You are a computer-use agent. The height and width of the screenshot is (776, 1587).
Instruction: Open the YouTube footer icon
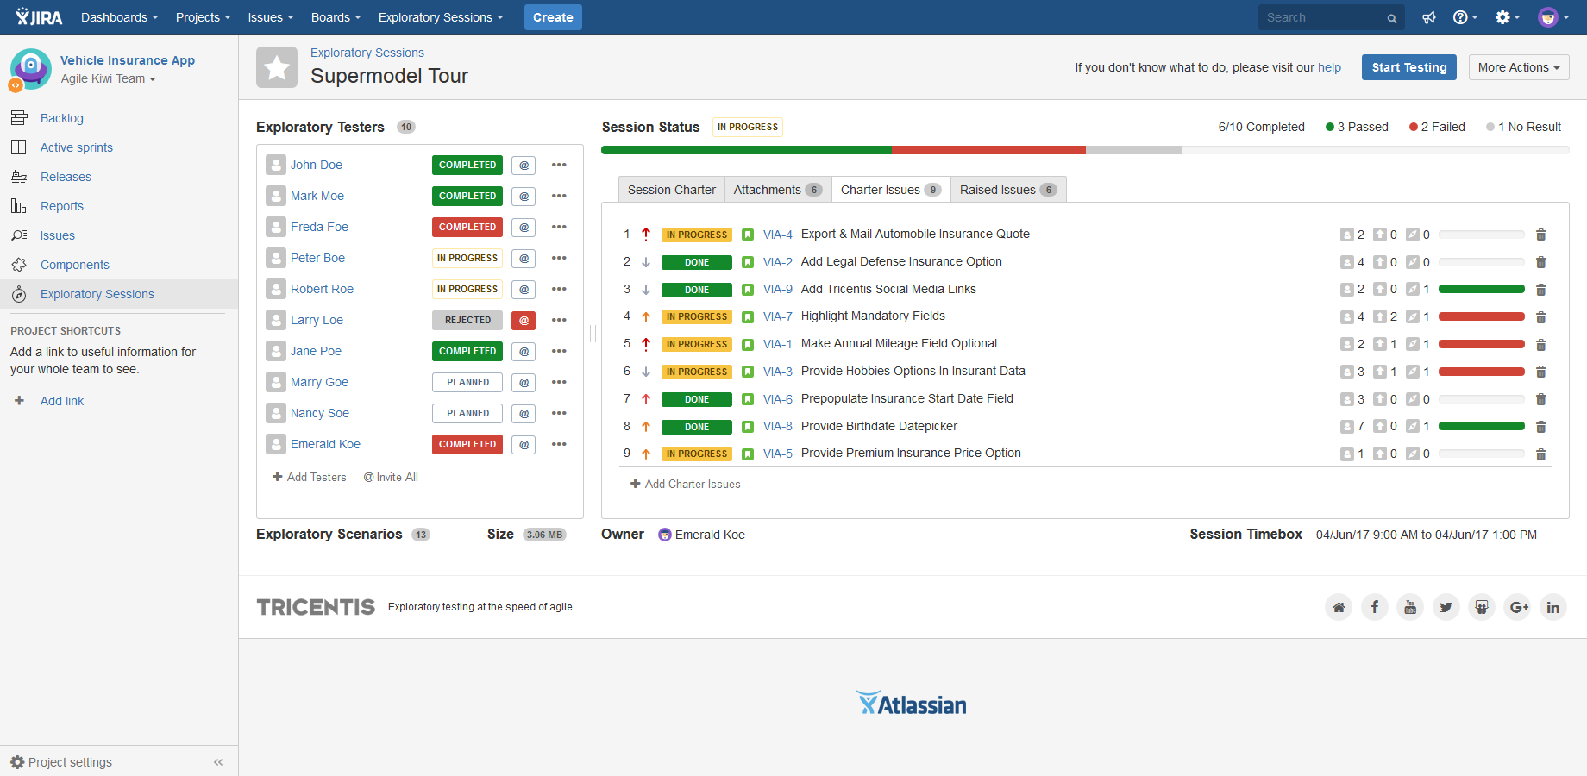1410,607
